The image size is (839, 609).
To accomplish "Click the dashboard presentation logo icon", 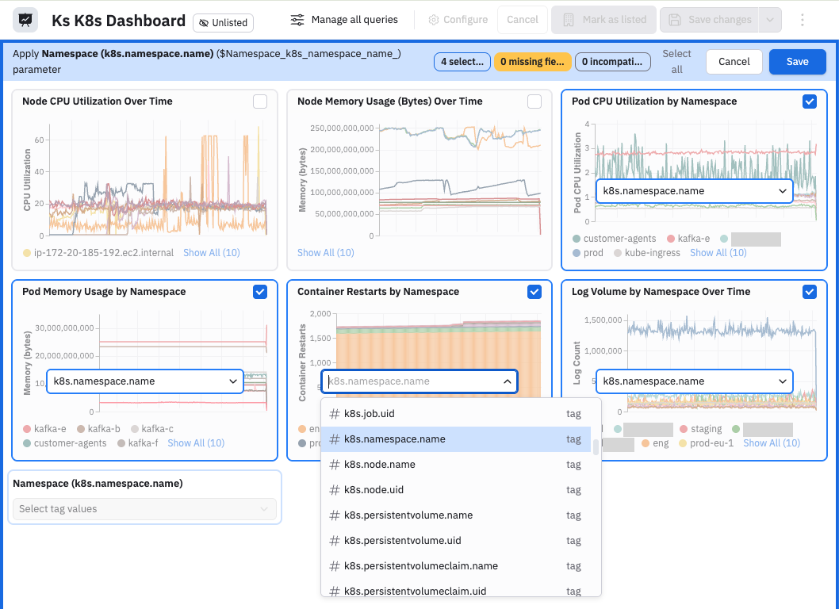I will pyautogui.click(x=25, y=21).
